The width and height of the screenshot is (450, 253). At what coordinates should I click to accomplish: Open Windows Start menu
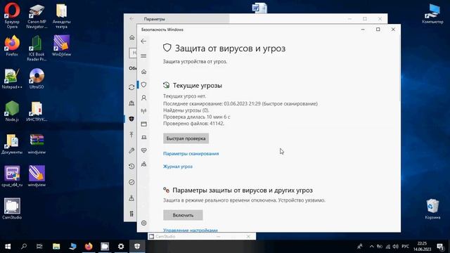click(x=8, y=247)
